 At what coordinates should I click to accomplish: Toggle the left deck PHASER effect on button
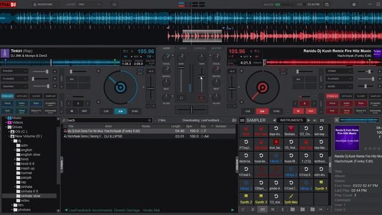pos(54,72)
